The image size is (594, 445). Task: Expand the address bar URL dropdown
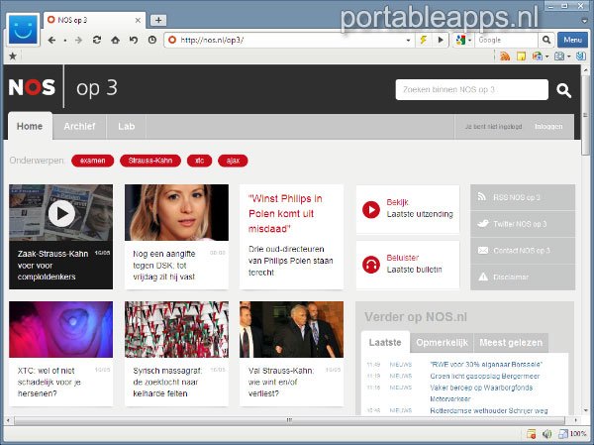point(408,41)
